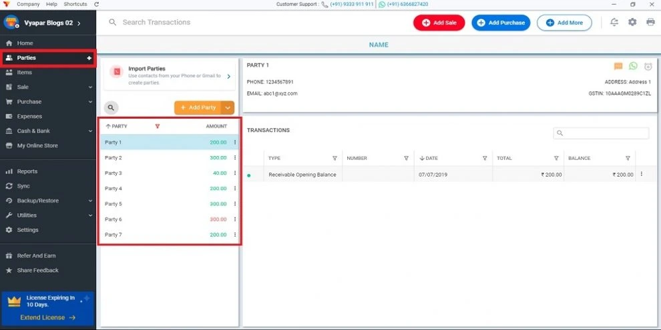Toggle the Type column filter
Viewport: 661px width, 330px height.
point(335,158)
